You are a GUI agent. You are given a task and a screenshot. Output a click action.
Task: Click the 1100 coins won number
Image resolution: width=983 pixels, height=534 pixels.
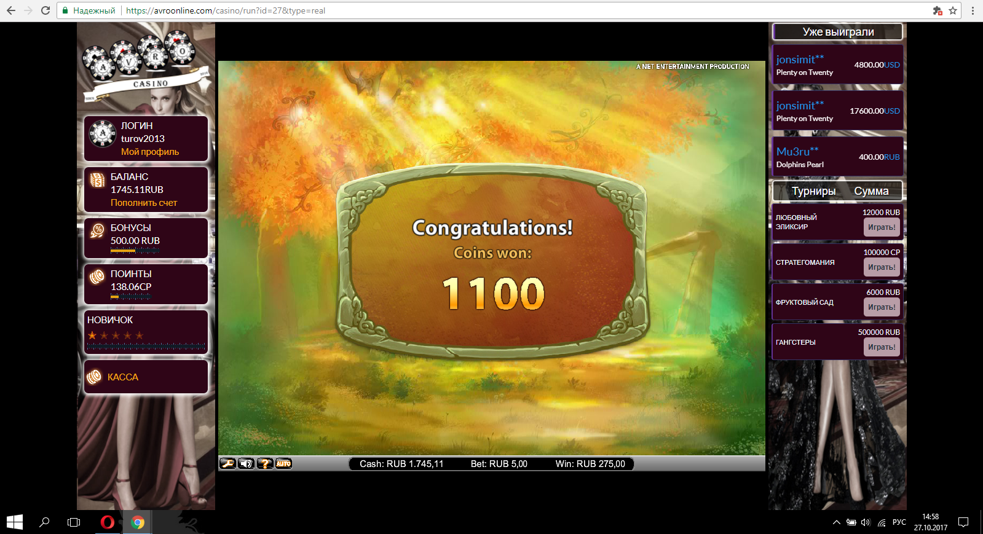pyautogui.click(x=493, y=293)
